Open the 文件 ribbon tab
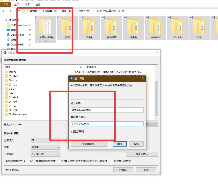218x189 pixels. pos(5,4)
